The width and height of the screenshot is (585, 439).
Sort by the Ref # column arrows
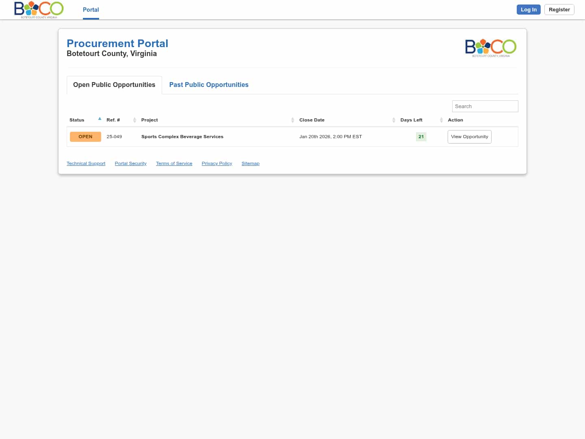(134, 120)
